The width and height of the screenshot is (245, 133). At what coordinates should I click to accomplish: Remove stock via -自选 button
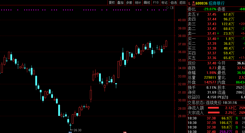[173, 3]
